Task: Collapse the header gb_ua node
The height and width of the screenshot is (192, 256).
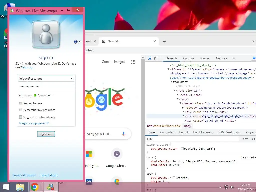Action: tap(180, 103)
